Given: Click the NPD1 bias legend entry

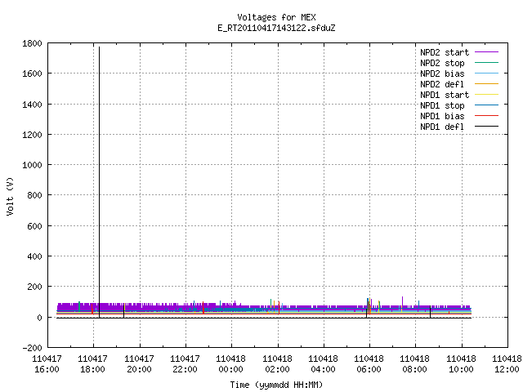Looking at the screenshot, I should 459,116.
